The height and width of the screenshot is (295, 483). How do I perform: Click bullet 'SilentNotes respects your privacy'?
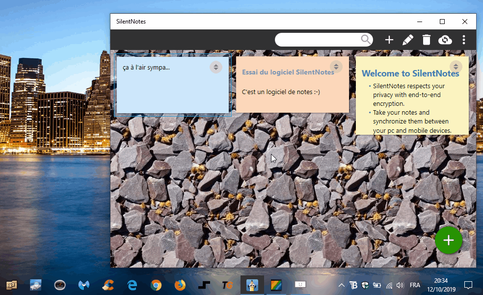[x=409, y=95]
